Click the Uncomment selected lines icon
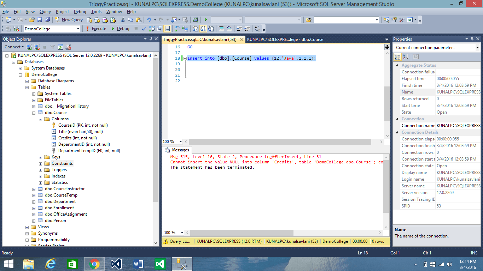 click(x=229, y=29)
